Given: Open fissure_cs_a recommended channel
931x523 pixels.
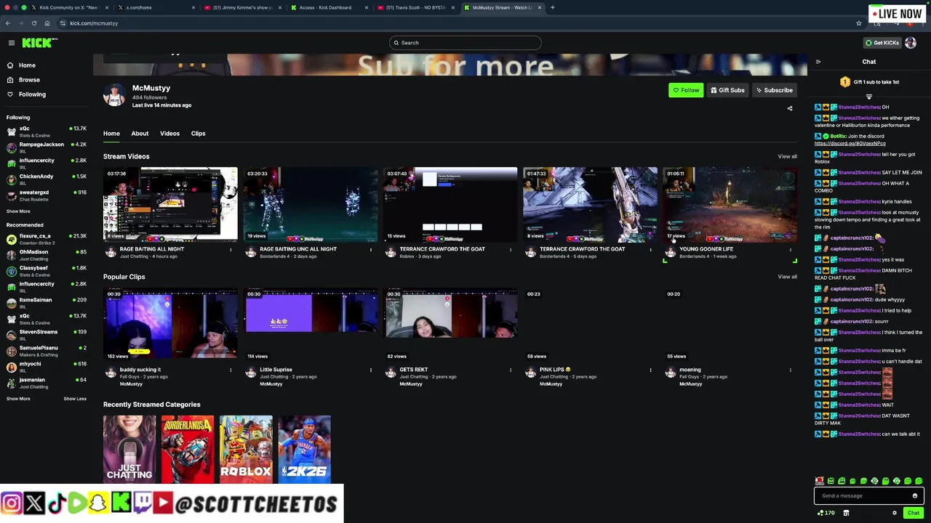Looking at the screenshot, I should [x=47, y=239].
